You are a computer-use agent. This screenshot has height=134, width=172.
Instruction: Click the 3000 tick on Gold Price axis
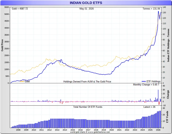(7, 42)
